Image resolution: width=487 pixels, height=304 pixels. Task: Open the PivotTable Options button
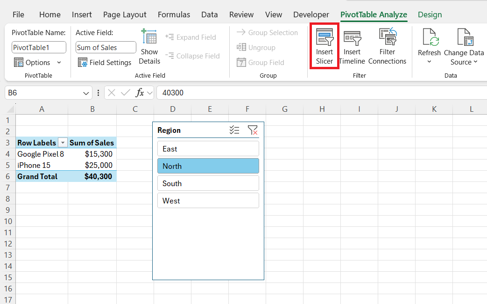[x=32, y=63]
